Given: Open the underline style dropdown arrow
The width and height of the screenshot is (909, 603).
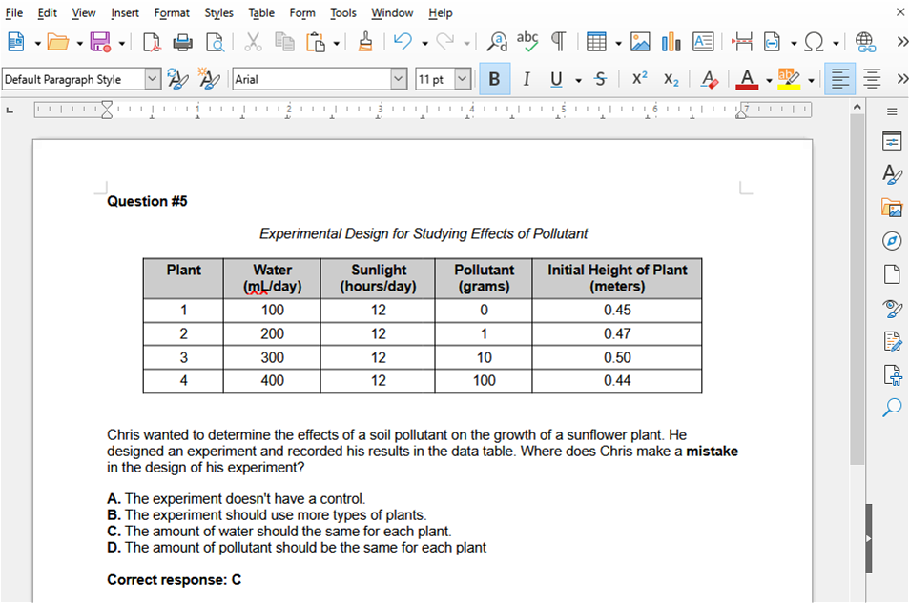Looking at the screenshot, I should click(x=579, y=81).
